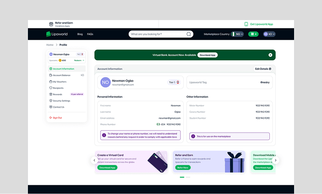Click the Sign Out icon

(51, 118)
